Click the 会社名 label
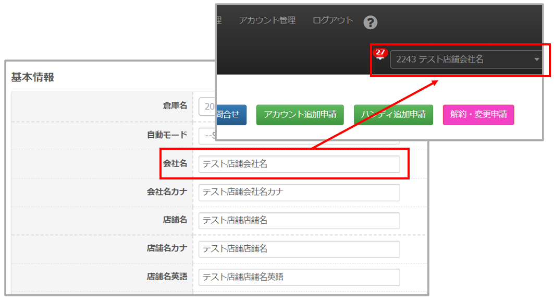Viewport: 554px width, 300px height. pyautogui.click(x=175, y=163)
